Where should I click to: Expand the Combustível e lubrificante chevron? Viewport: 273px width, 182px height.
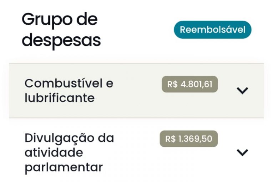(x=242, y=91)
